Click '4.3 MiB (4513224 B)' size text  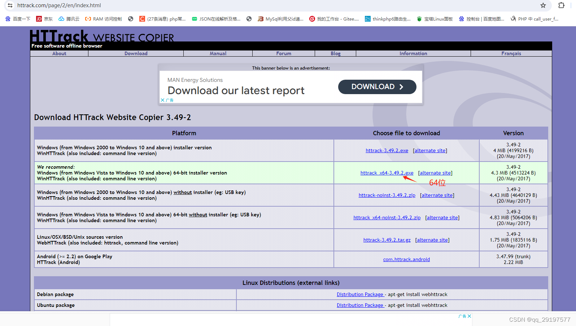pyautogui.click(x=513, y=173)
